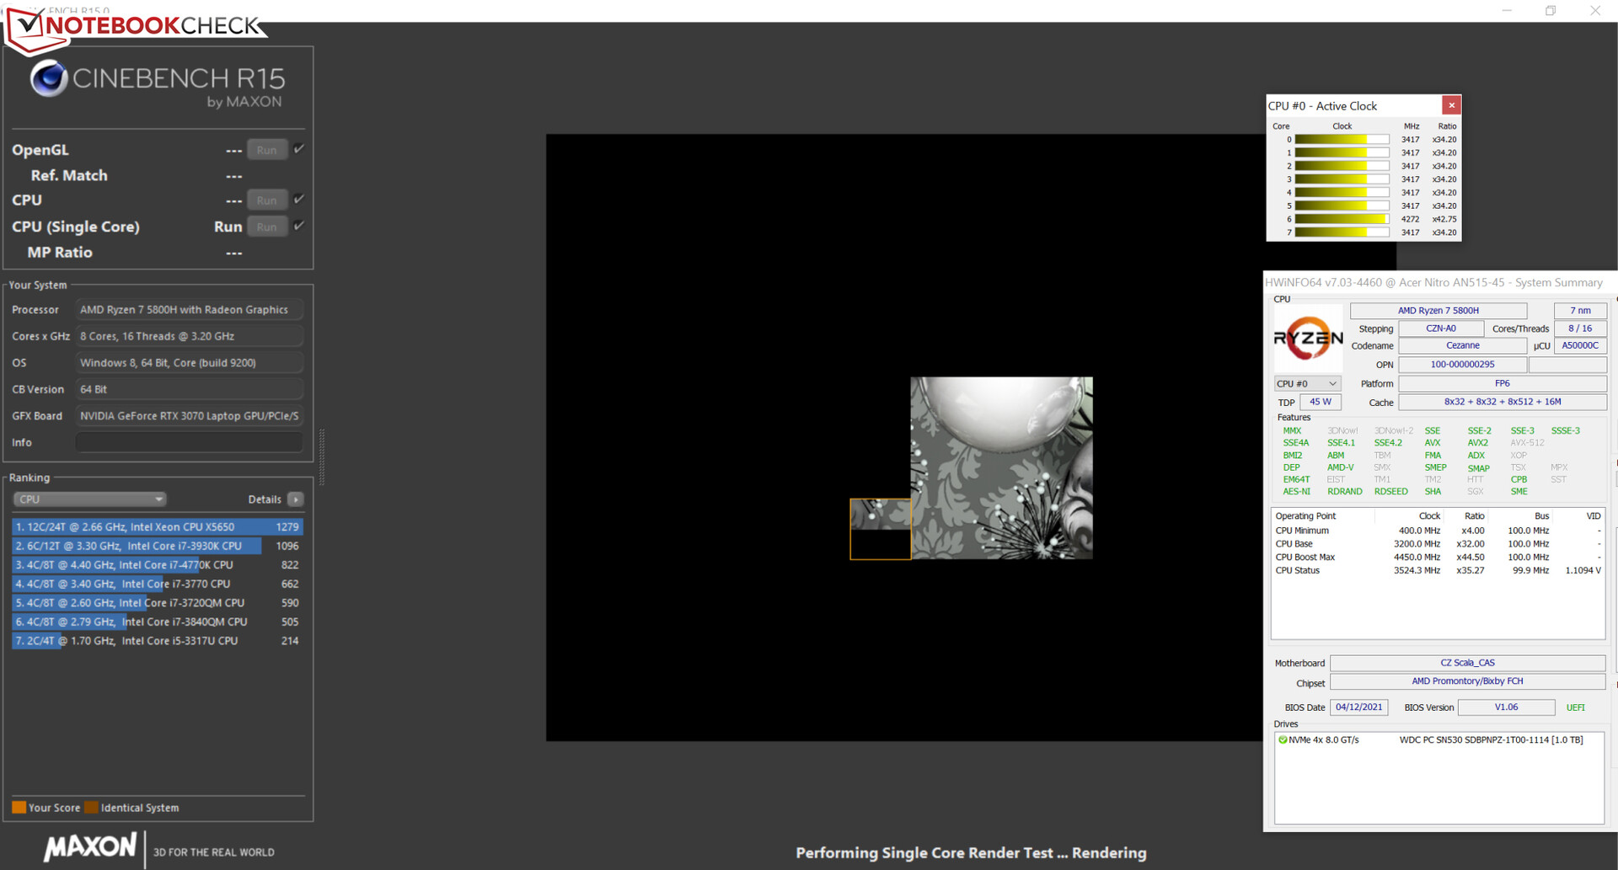This screenshot has width=1618, height=870.
Task: Click the CPU Minimum operating point row
Action: [1438, 531]
